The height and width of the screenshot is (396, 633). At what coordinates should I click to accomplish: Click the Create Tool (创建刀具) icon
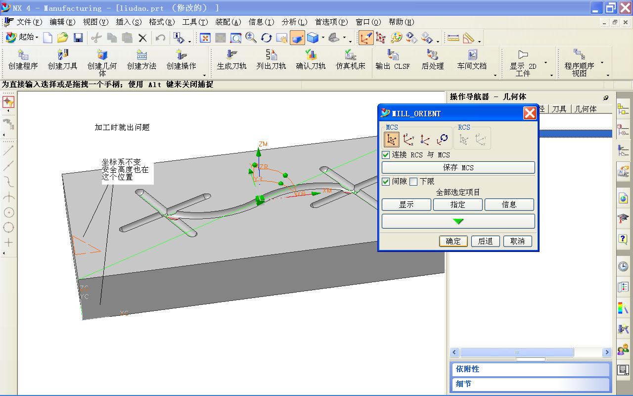62,59
